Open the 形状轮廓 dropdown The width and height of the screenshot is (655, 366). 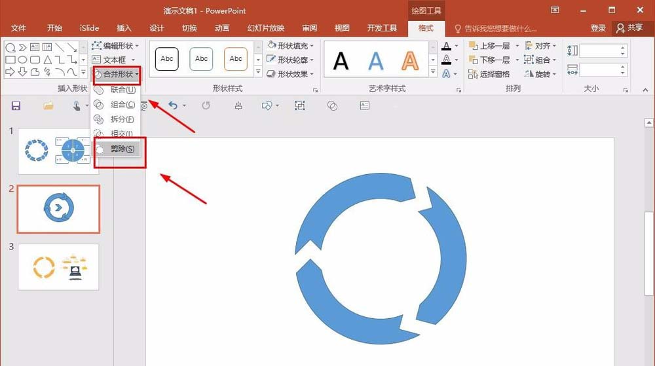290,60
